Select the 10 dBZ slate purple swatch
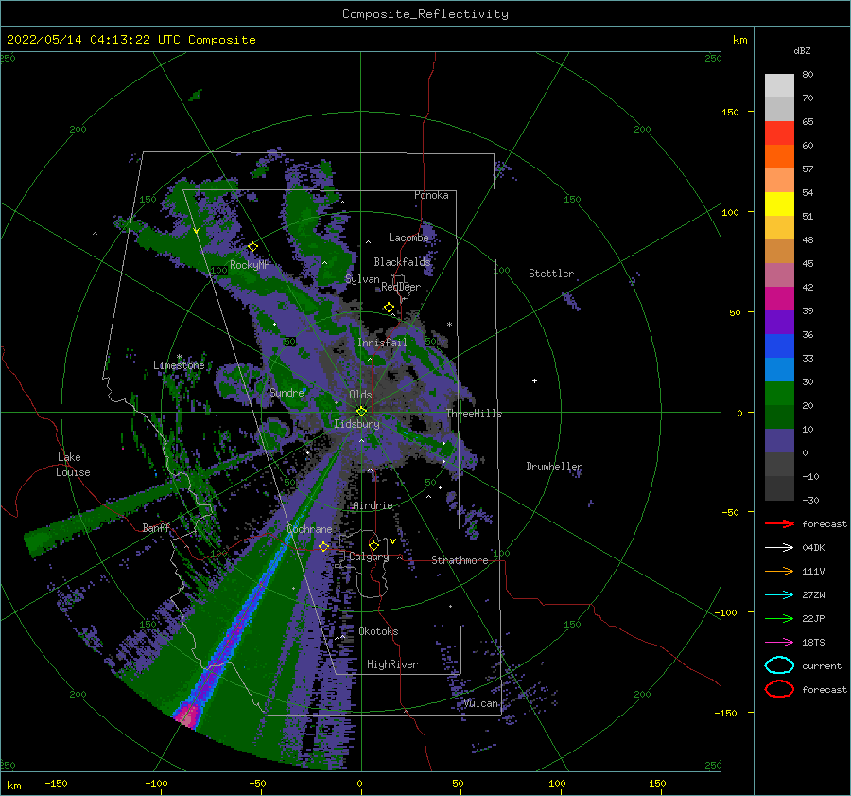This screenshot has width=851, height=796. 779,441
